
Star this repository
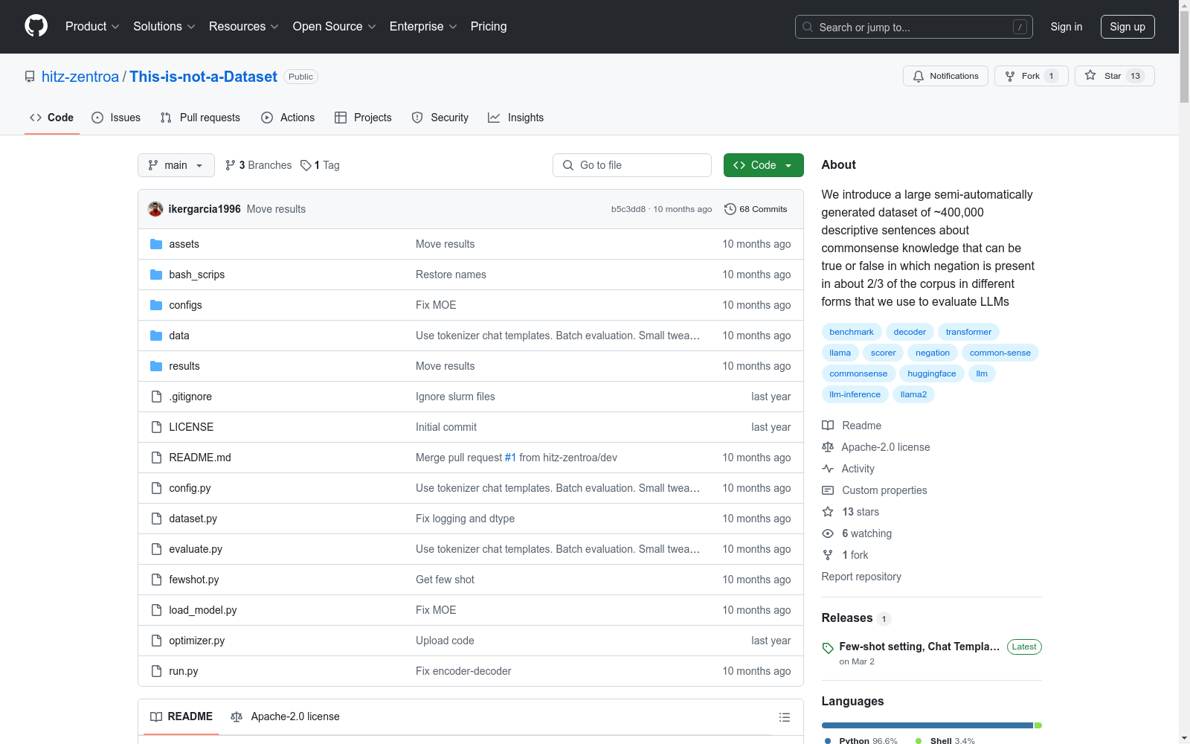(1114, 76)
